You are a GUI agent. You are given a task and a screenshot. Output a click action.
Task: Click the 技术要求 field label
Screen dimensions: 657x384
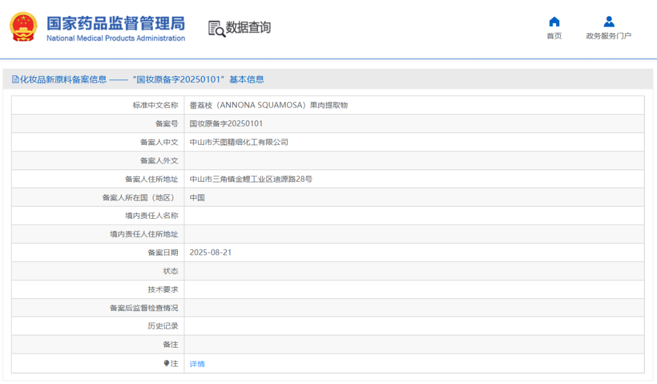[163, 289]
